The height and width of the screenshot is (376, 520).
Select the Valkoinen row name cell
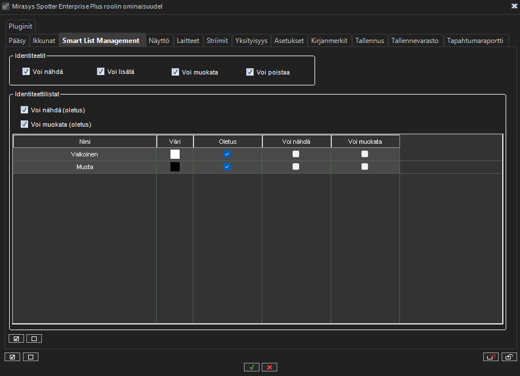pyautogui.click(x=85, y=154)
